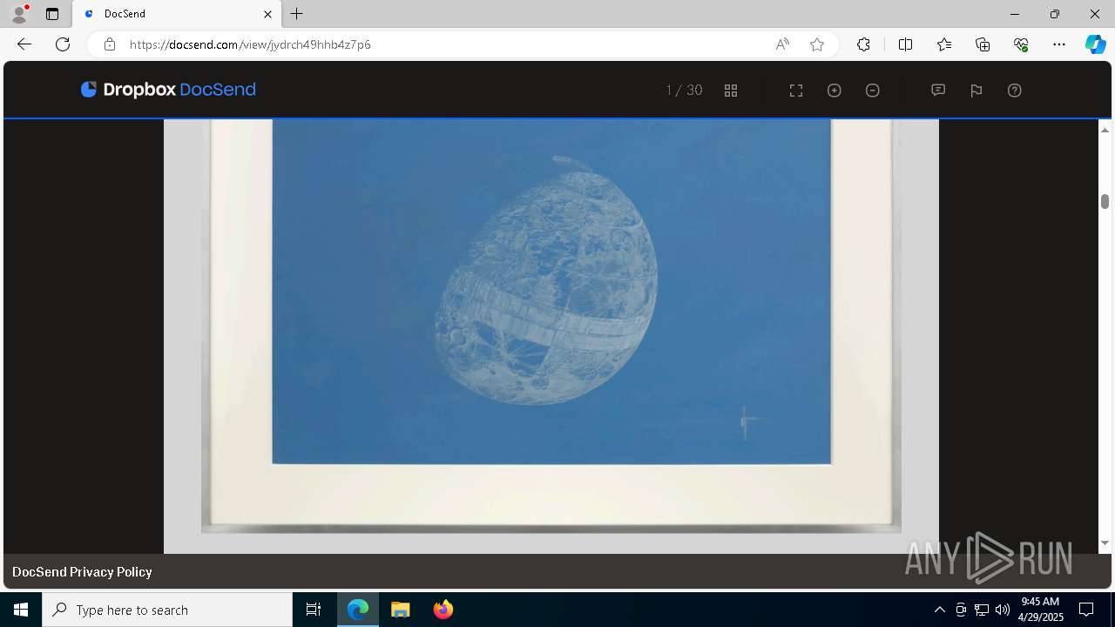Enter fullscreen mode in DocSend viewer
Screen dimensions: 1115x627
796,91
